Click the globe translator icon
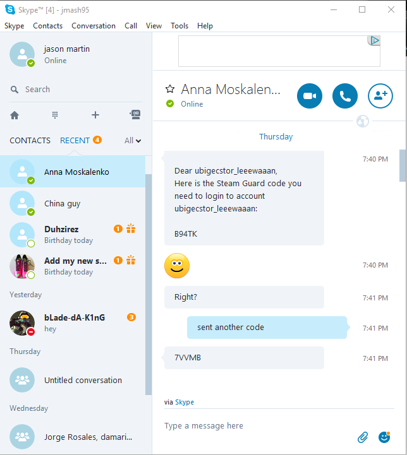The width and height of the screenshot is (407, 455). point(363,121)
